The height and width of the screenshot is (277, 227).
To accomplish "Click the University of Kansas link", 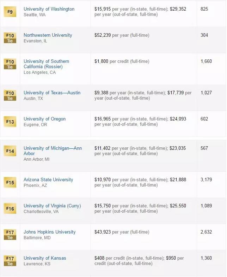I will point(45,258).
